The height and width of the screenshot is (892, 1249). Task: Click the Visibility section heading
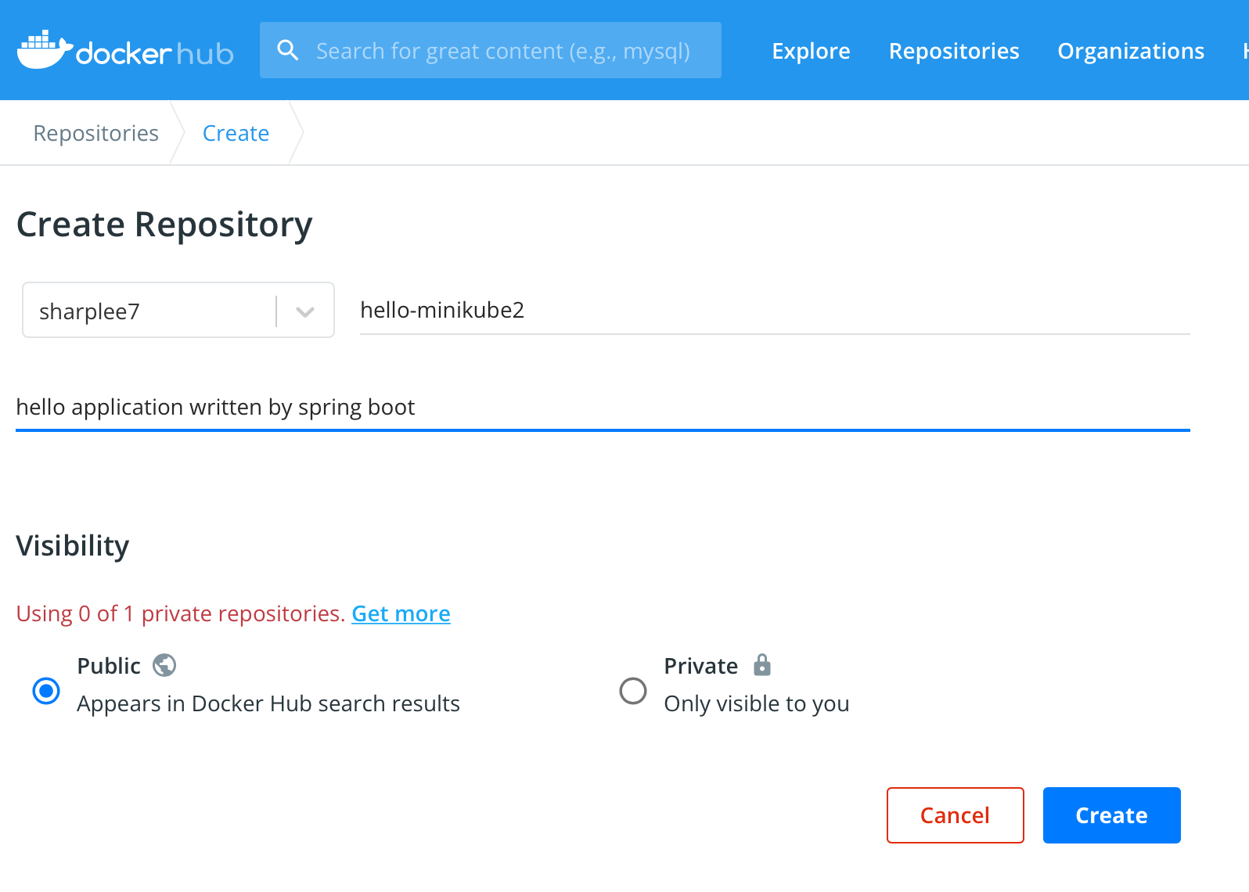[73, 545]
